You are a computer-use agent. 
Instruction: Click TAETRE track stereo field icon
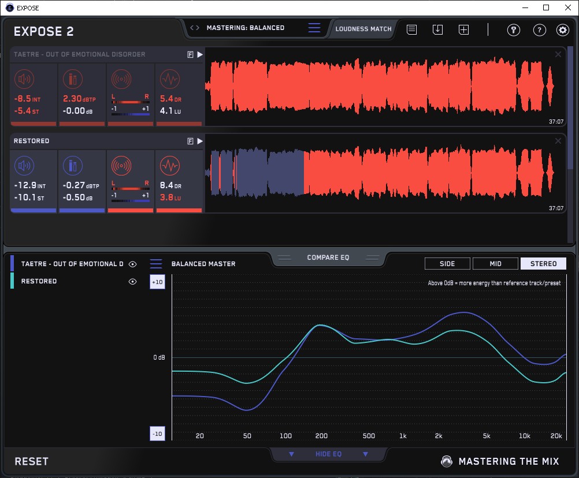pyautogui.click(x=121, y=79)
